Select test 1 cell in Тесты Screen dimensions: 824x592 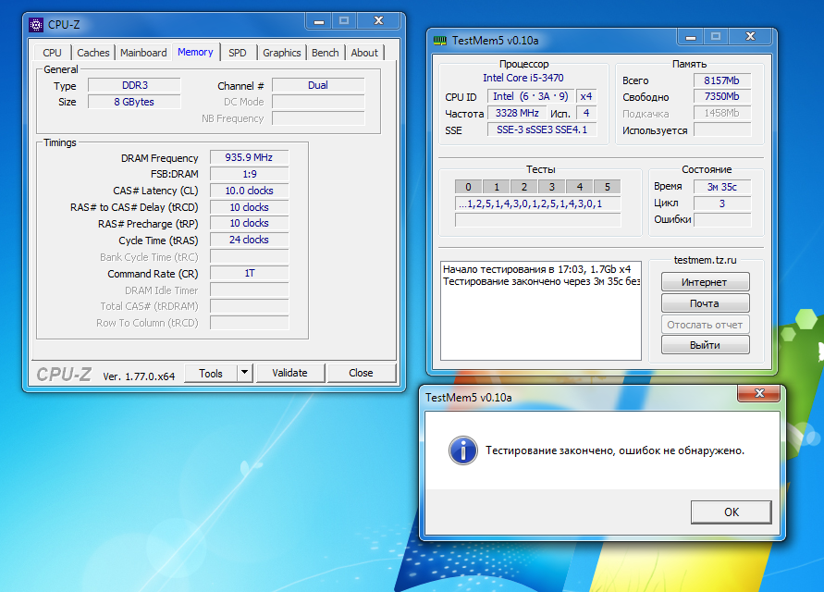click(x=496, y=187)
